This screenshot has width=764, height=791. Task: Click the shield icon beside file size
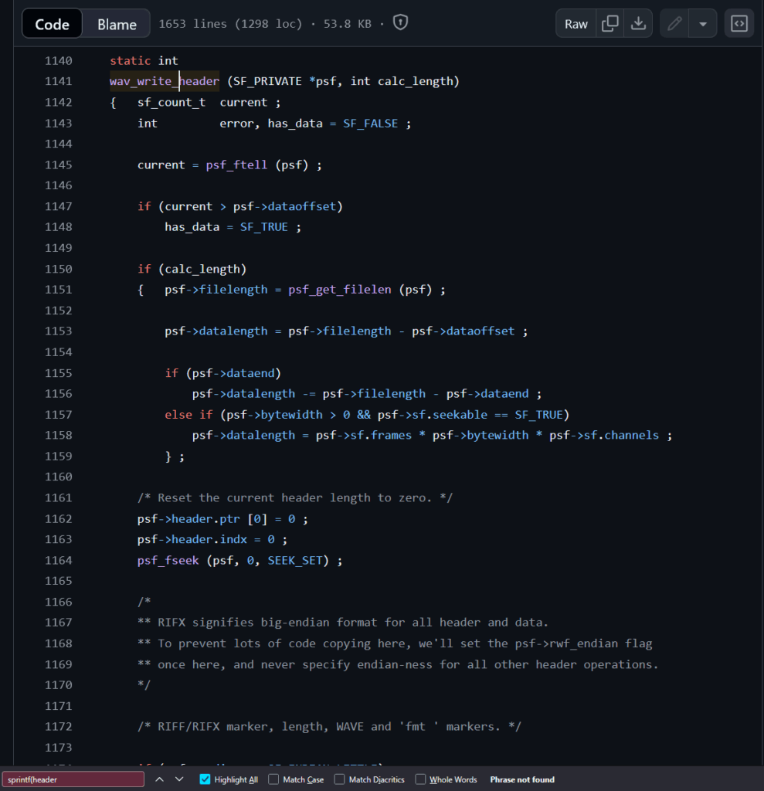[400, 23]
